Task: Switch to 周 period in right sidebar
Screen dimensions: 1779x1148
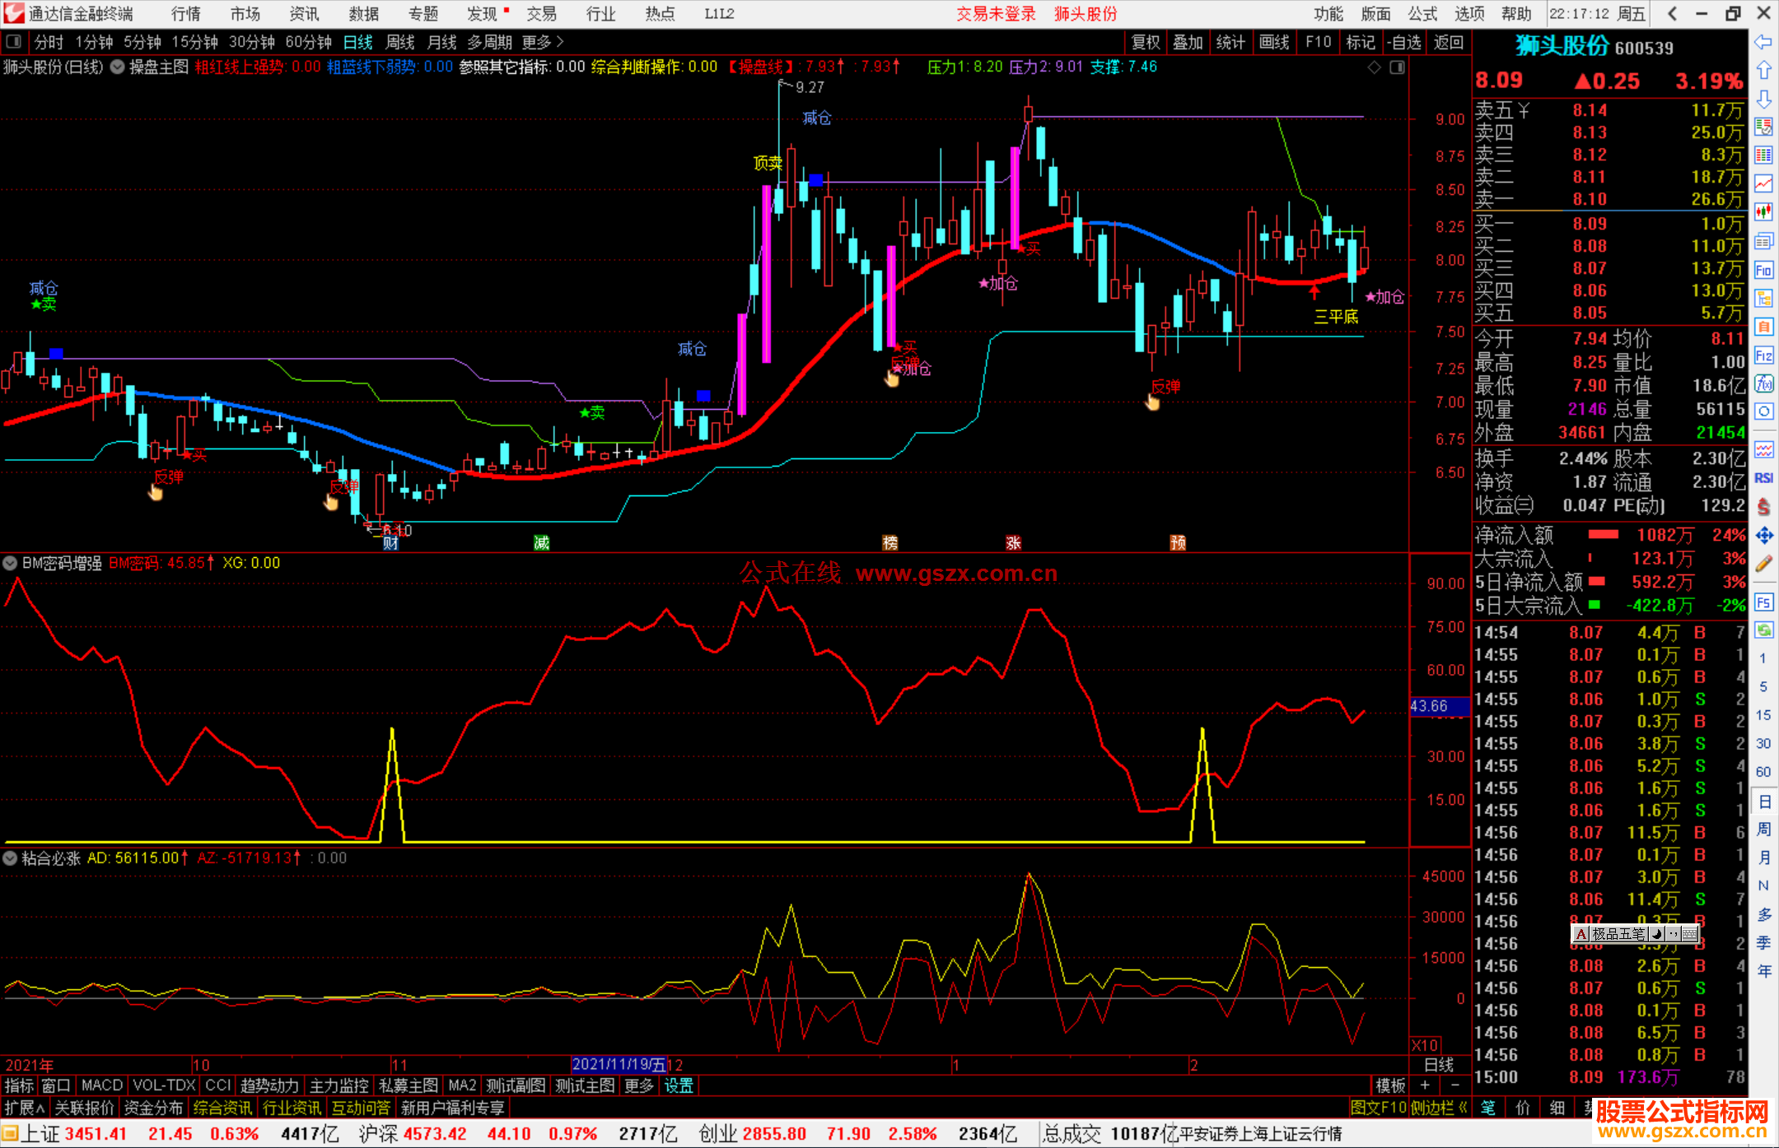Action: [1763, 829]
